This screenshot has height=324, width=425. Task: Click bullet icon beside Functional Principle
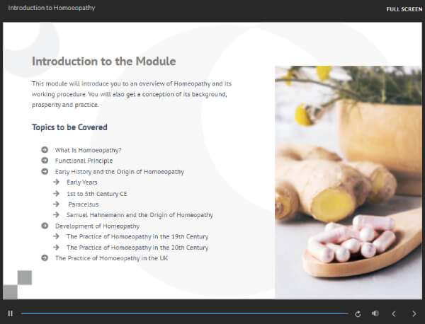45,161
